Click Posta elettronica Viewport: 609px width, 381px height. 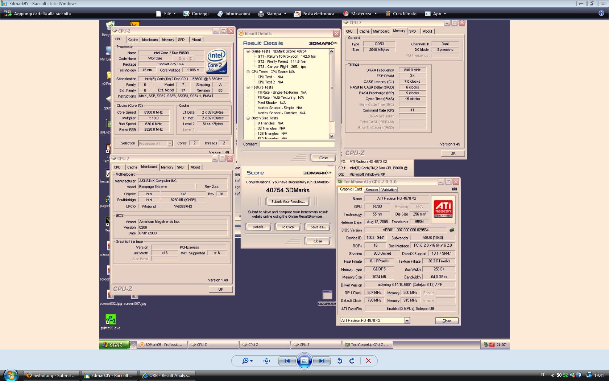(314, 14)
